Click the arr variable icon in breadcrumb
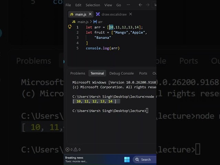The width and height of the screenshot is (220, 165). pyautogui.click(x=95, y=22)
